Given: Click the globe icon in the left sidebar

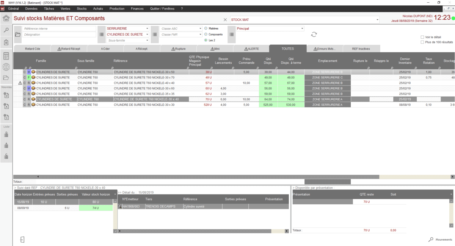Looking at the screenshot, I should click(6, 67).
